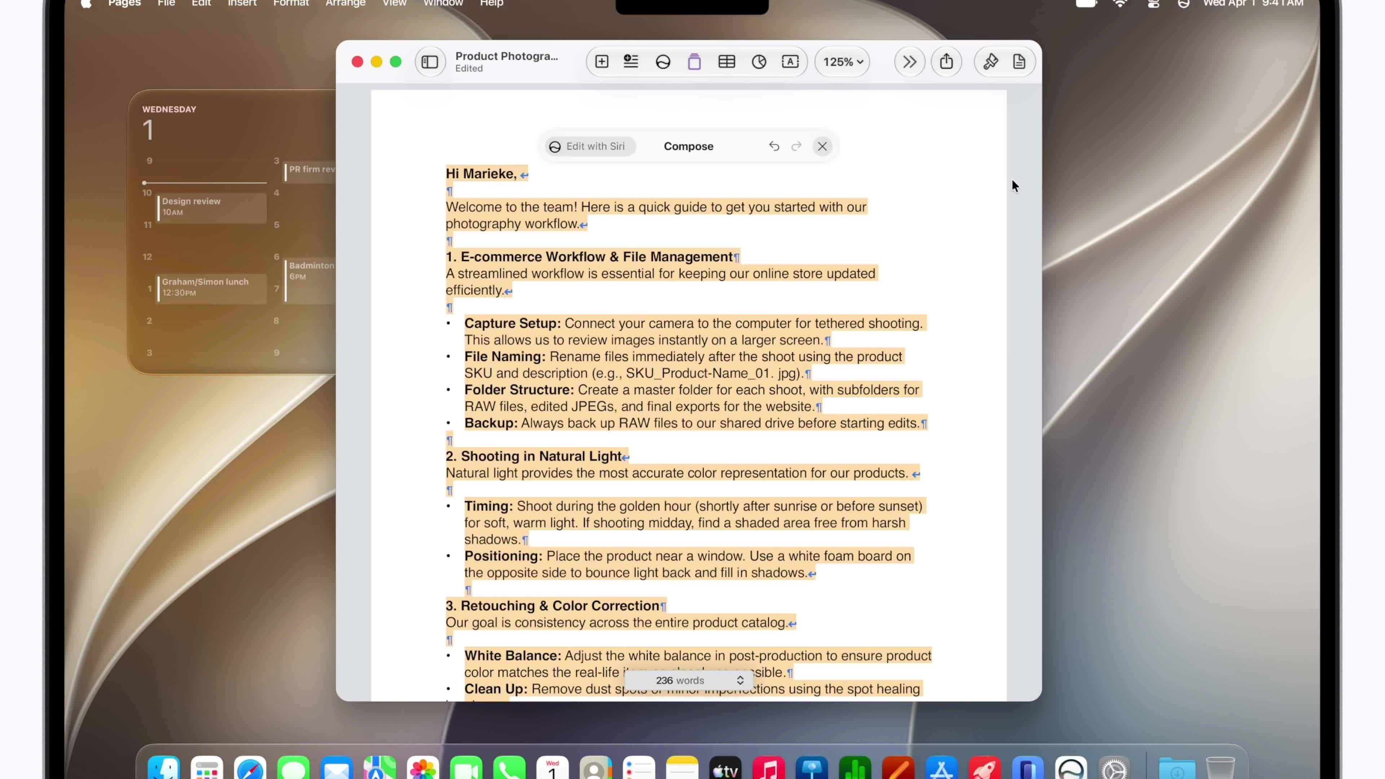Close the Edit with Siri compose bar
This screenshot has height=779, width=1385.
[822, 146]
